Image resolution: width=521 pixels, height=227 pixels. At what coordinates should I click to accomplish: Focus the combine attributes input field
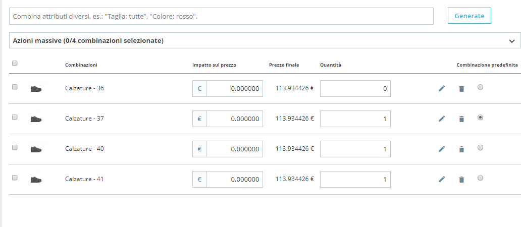click(x=221, y=16)
